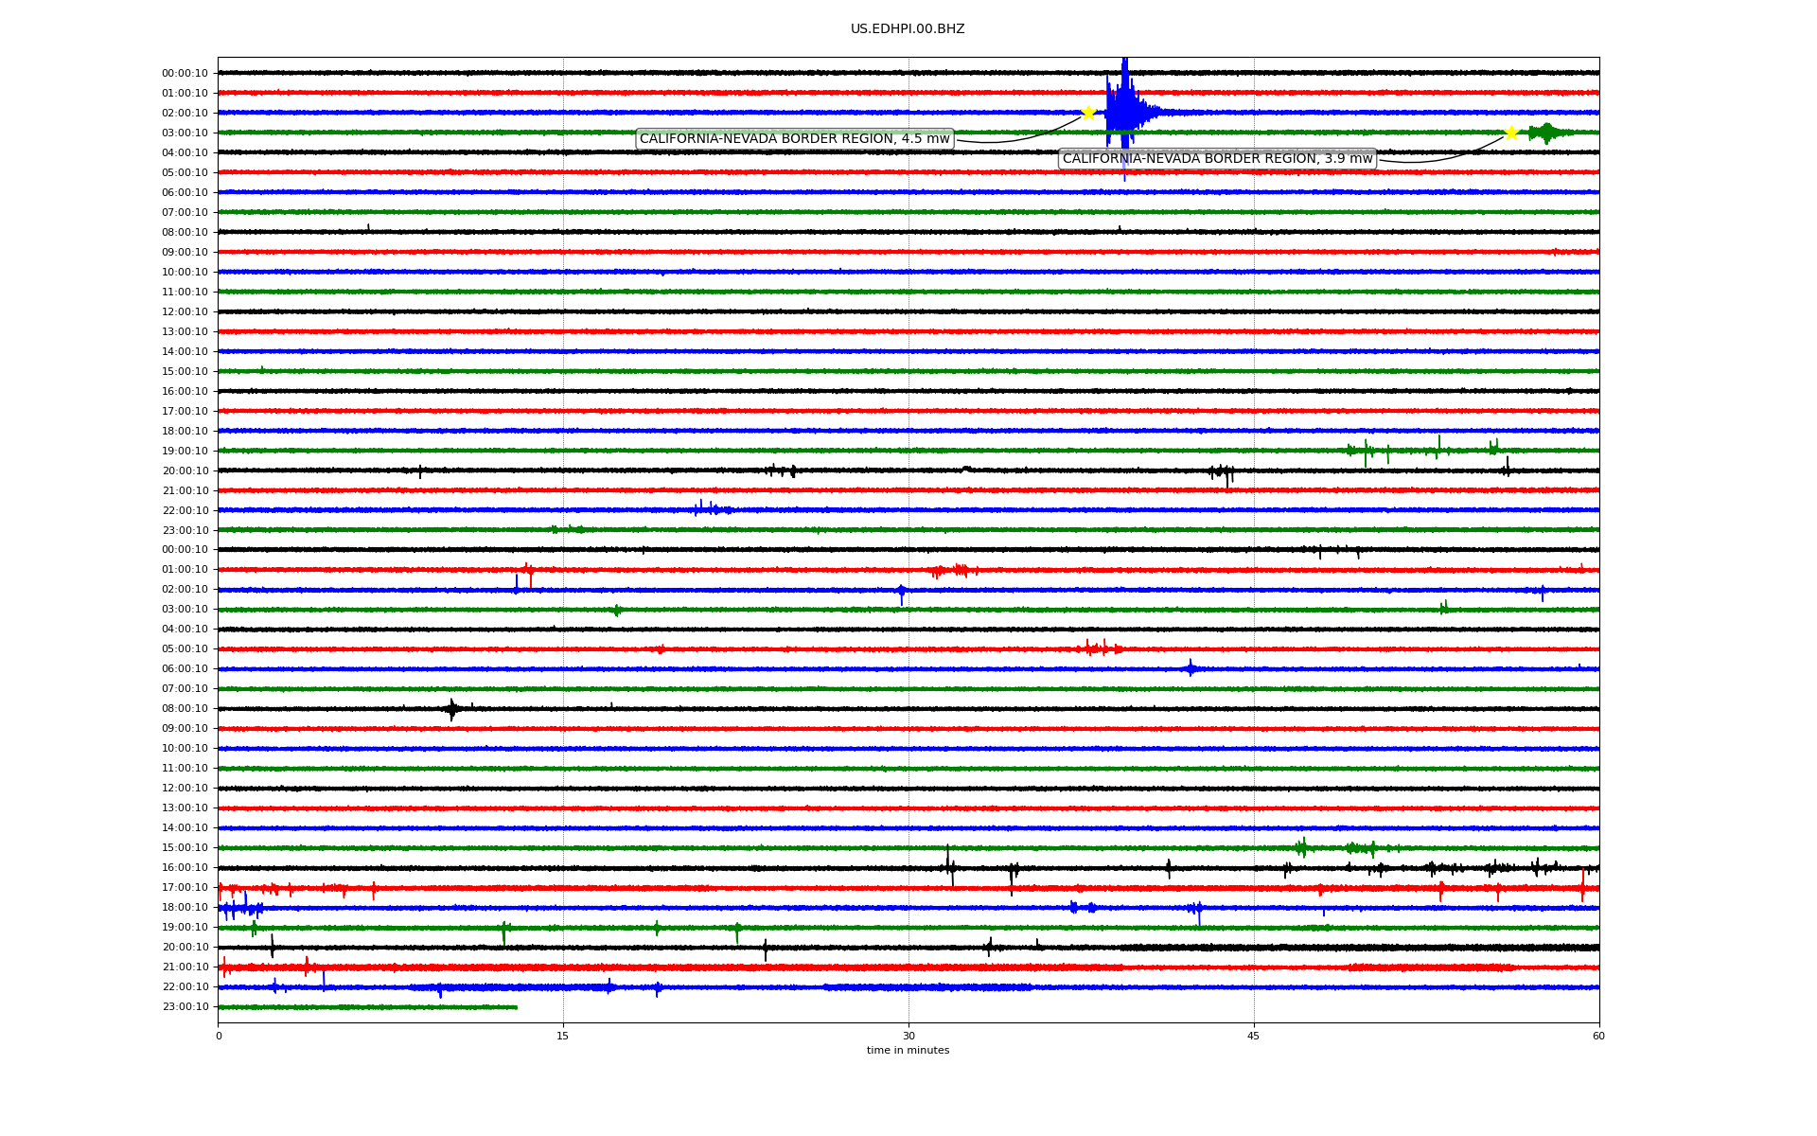Click the x-axis tick label 45

click(x=1254, y=1036)
